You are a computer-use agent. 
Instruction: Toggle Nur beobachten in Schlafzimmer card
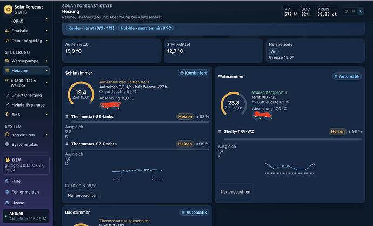click(x=83, y=195)
